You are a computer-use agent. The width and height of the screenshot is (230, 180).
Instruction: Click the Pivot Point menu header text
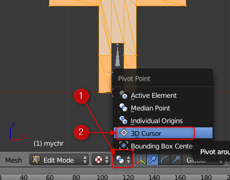[x=134, y=78]
